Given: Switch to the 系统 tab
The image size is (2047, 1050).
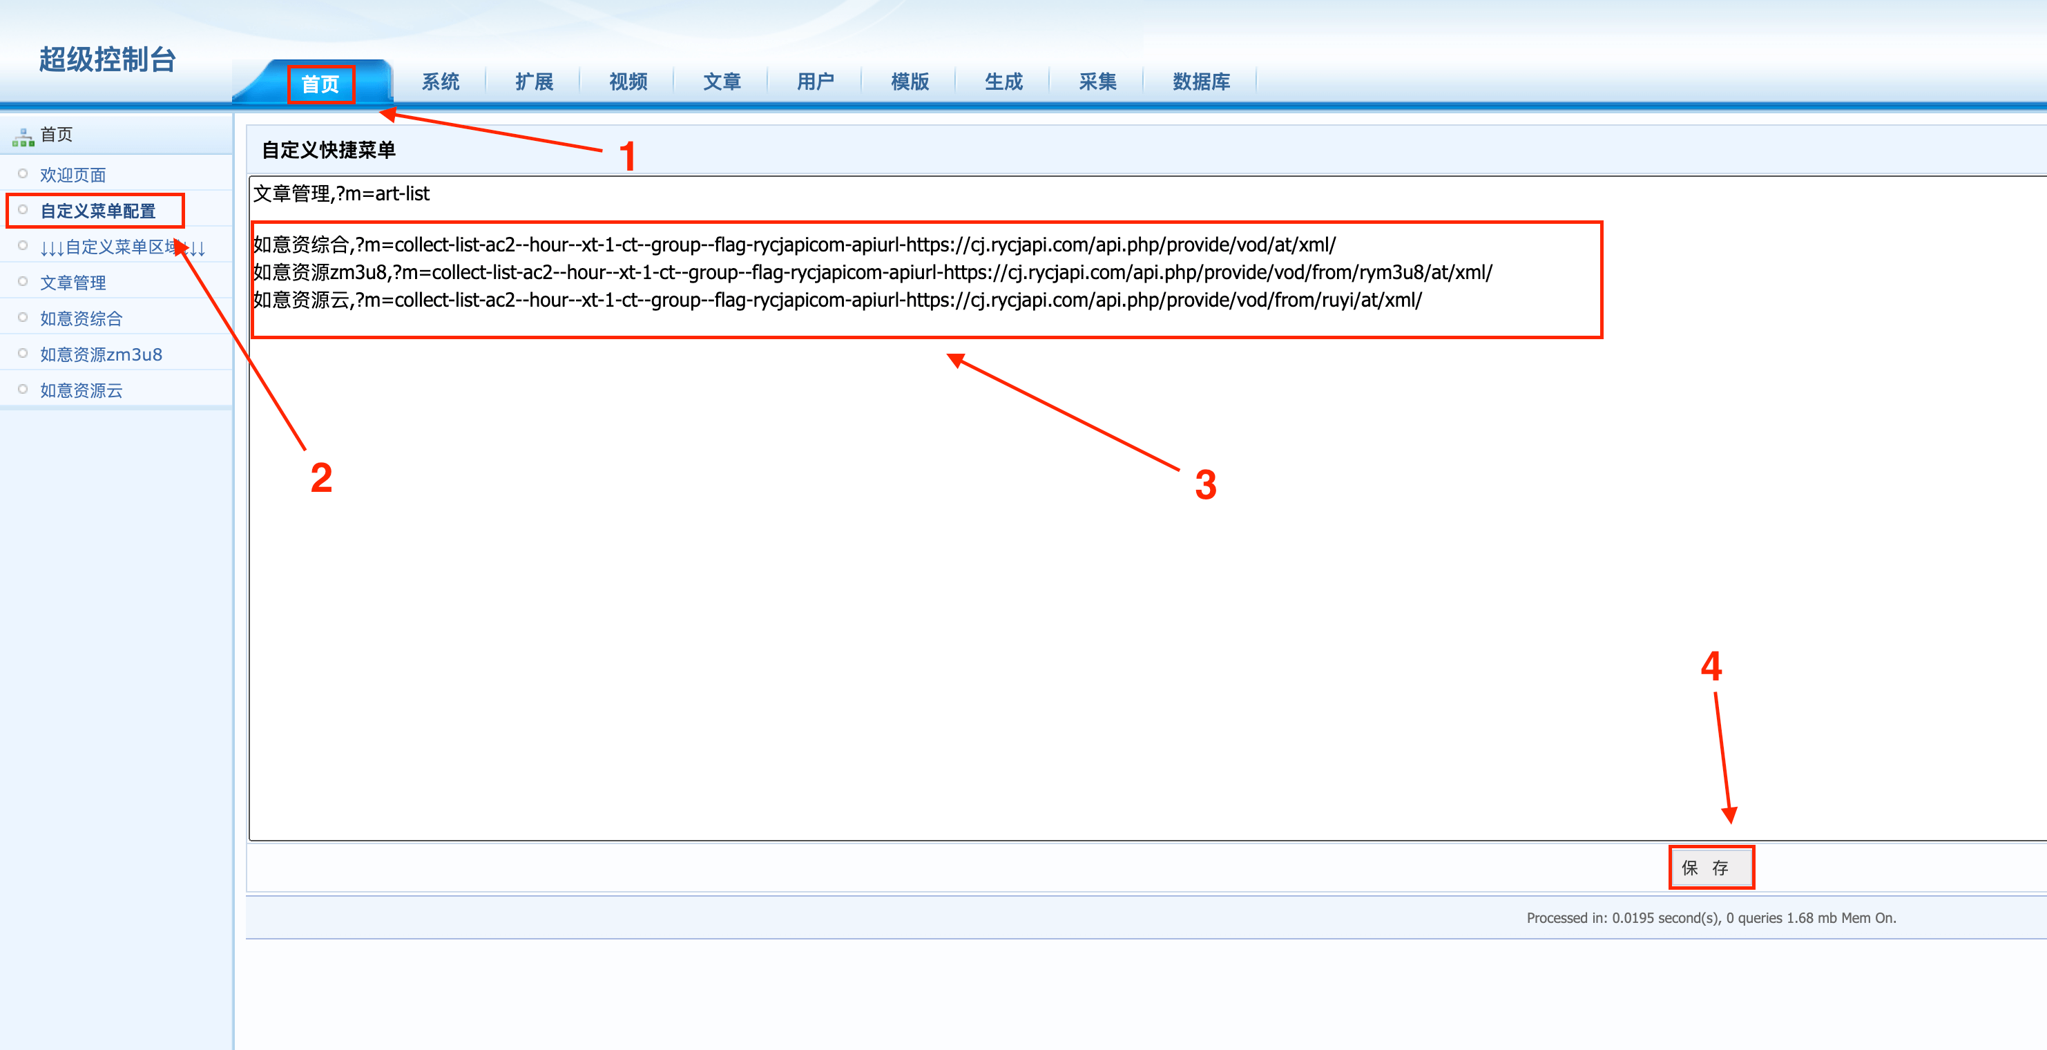Looking at the screenshot, I should 440,82.
